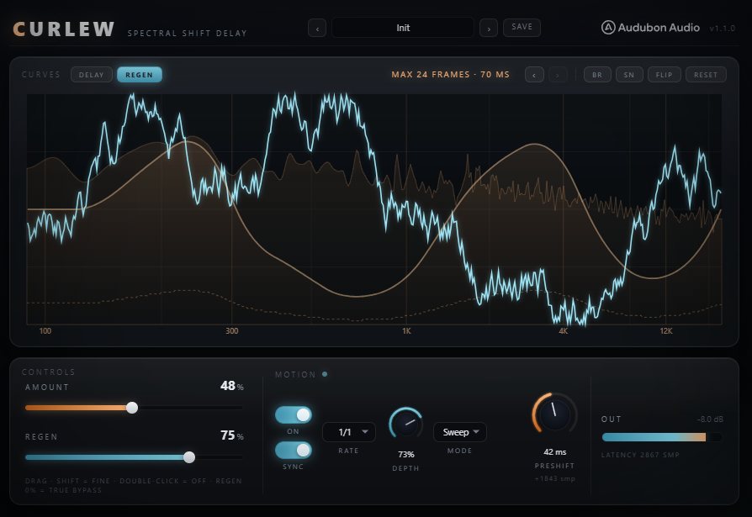Open the RATE 1/1 dropdown
Screen dimensions: 752x517
349,432
